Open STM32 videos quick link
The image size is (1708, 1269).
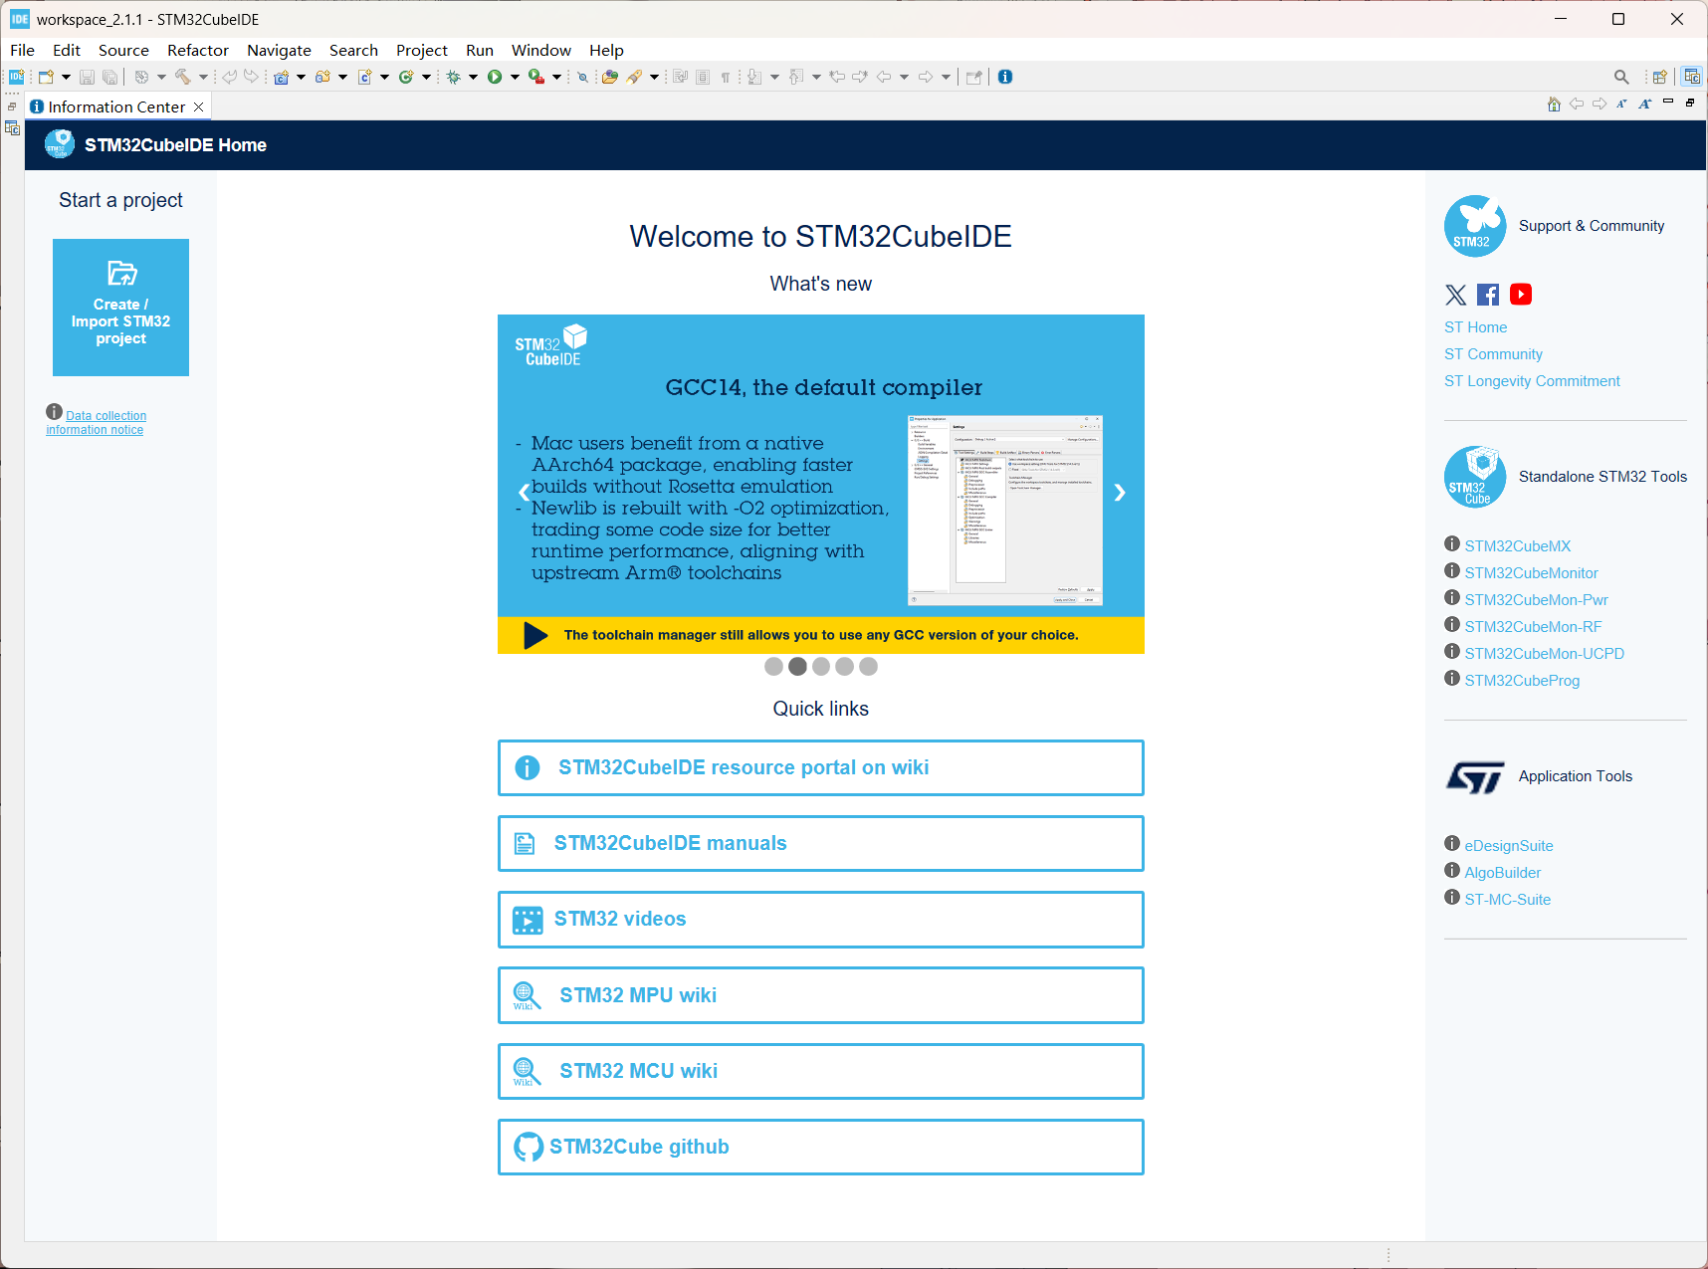(x=821, y=920)
